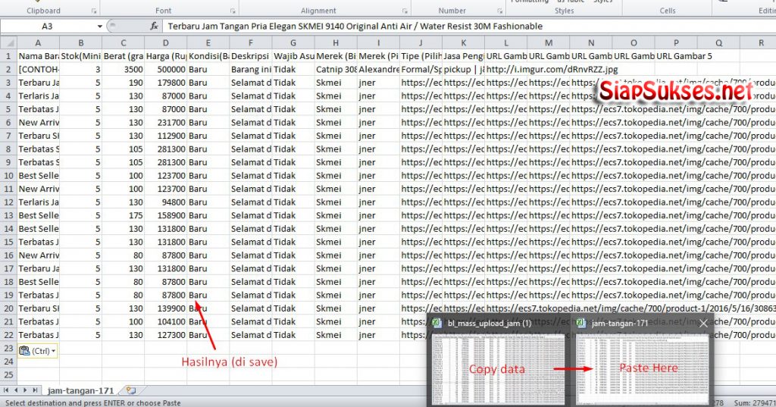The image size is (776, 407).
Task: Select column M header
Action: (x=549, y=43)
